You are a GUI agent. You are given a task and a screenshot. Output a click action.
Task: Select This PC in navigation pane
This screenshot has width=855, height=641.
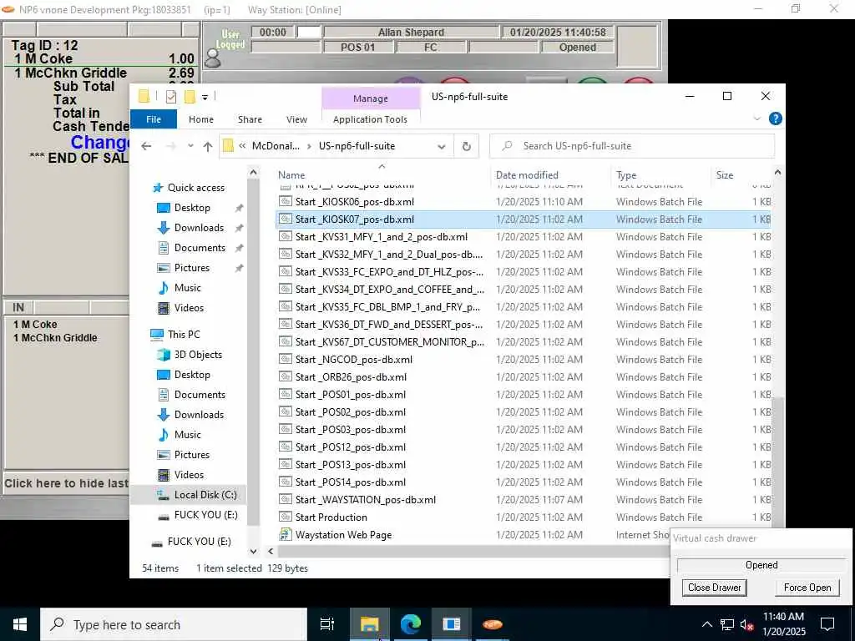pos(183,334)
